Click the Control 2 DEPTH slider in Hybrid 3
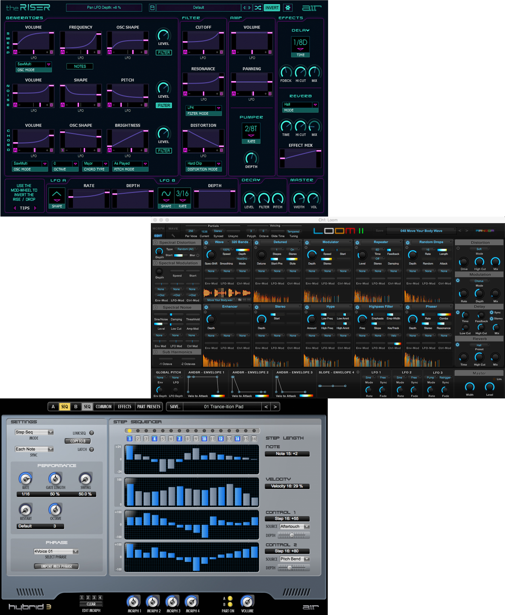 [x=294, y=567]
